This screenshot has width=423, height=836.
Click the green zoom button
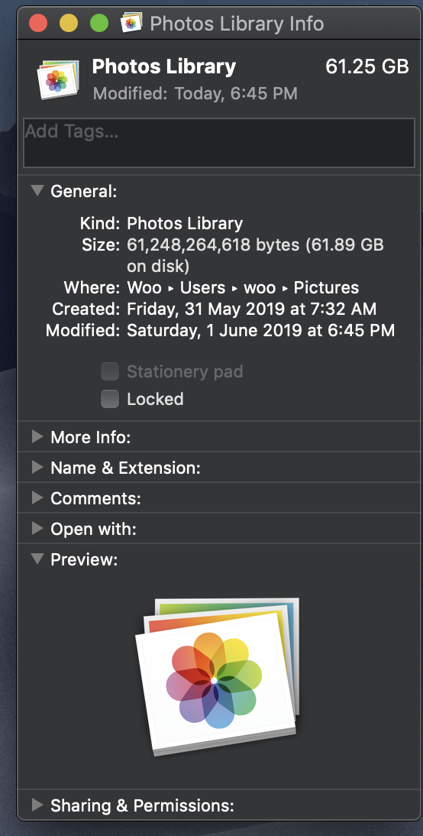(99, 23)
